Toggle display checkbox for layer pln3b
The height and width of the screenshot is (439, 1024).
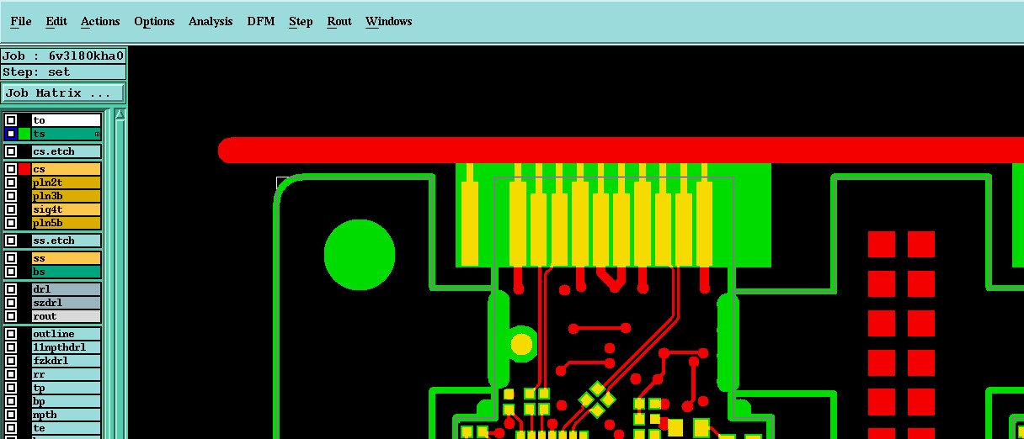click(x=11, y=196)
